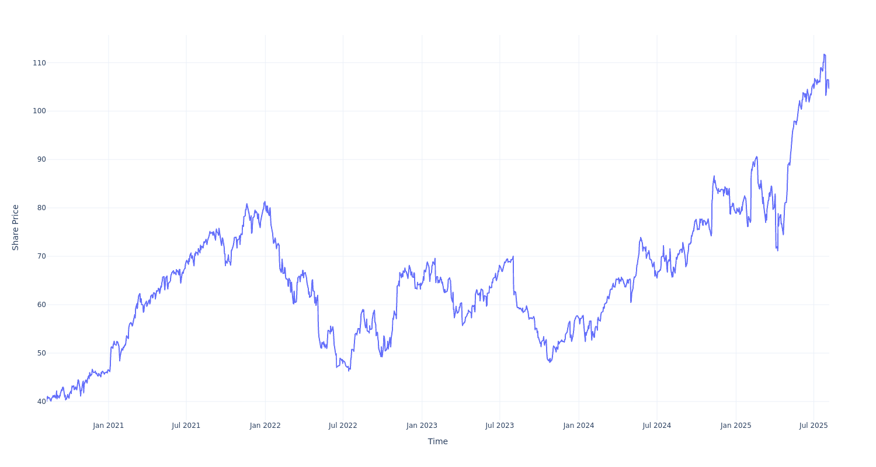Click the "Jul 2022" x-axis tick label

(343, 426)
